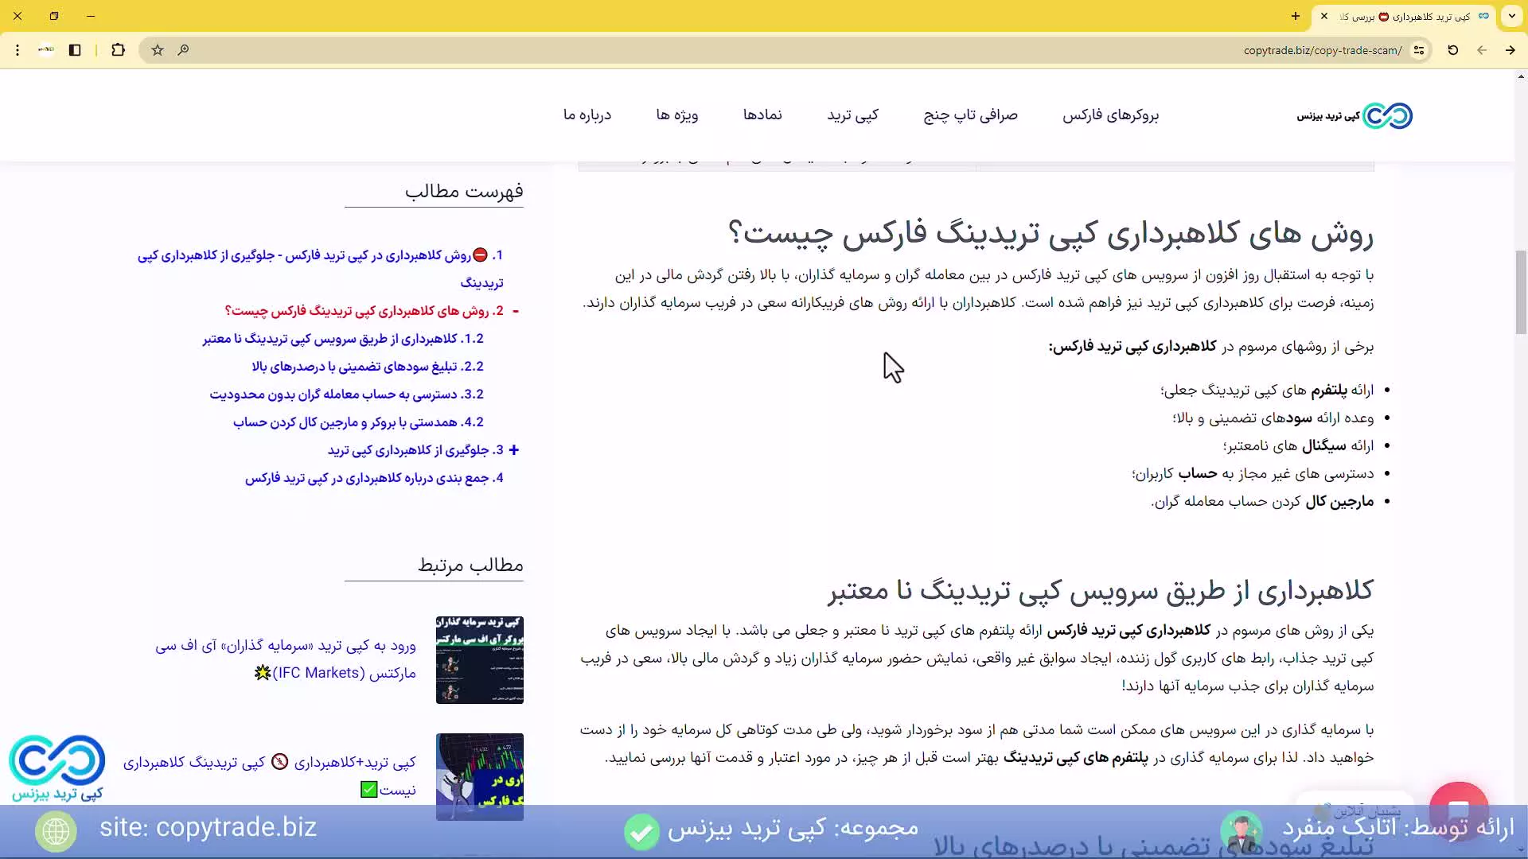Open a new browser tab
1528x859 pixels.
[x=1296, y=16]
